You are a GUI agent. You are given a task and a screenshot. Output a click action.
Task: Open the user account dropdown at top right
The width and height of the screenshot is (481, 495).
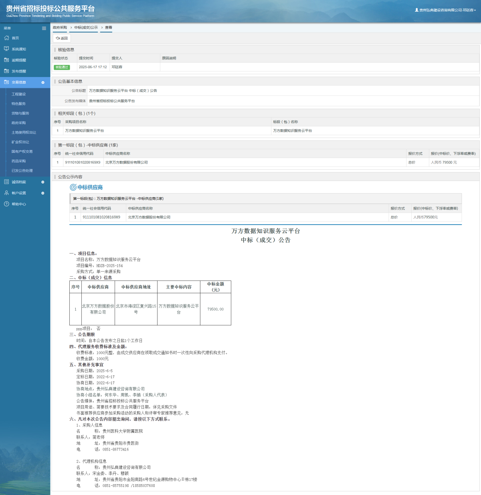point(445,10)
